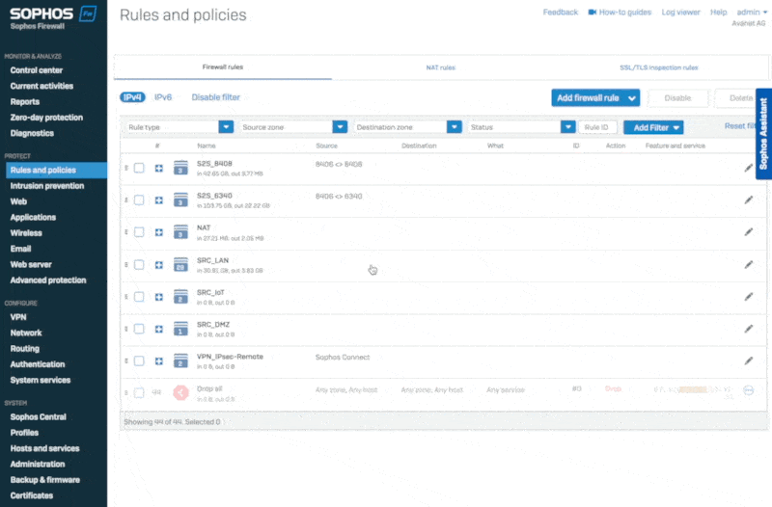Open the SRC_LAN rule group icon
Screen dimensions: 772x507
pyautogui.click(x=180, y=264)
